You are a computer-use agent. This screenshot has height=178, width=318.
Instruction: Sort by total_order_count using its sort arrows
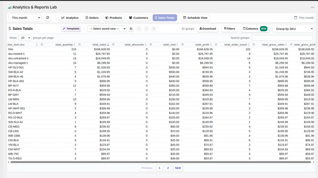point(248,45)
